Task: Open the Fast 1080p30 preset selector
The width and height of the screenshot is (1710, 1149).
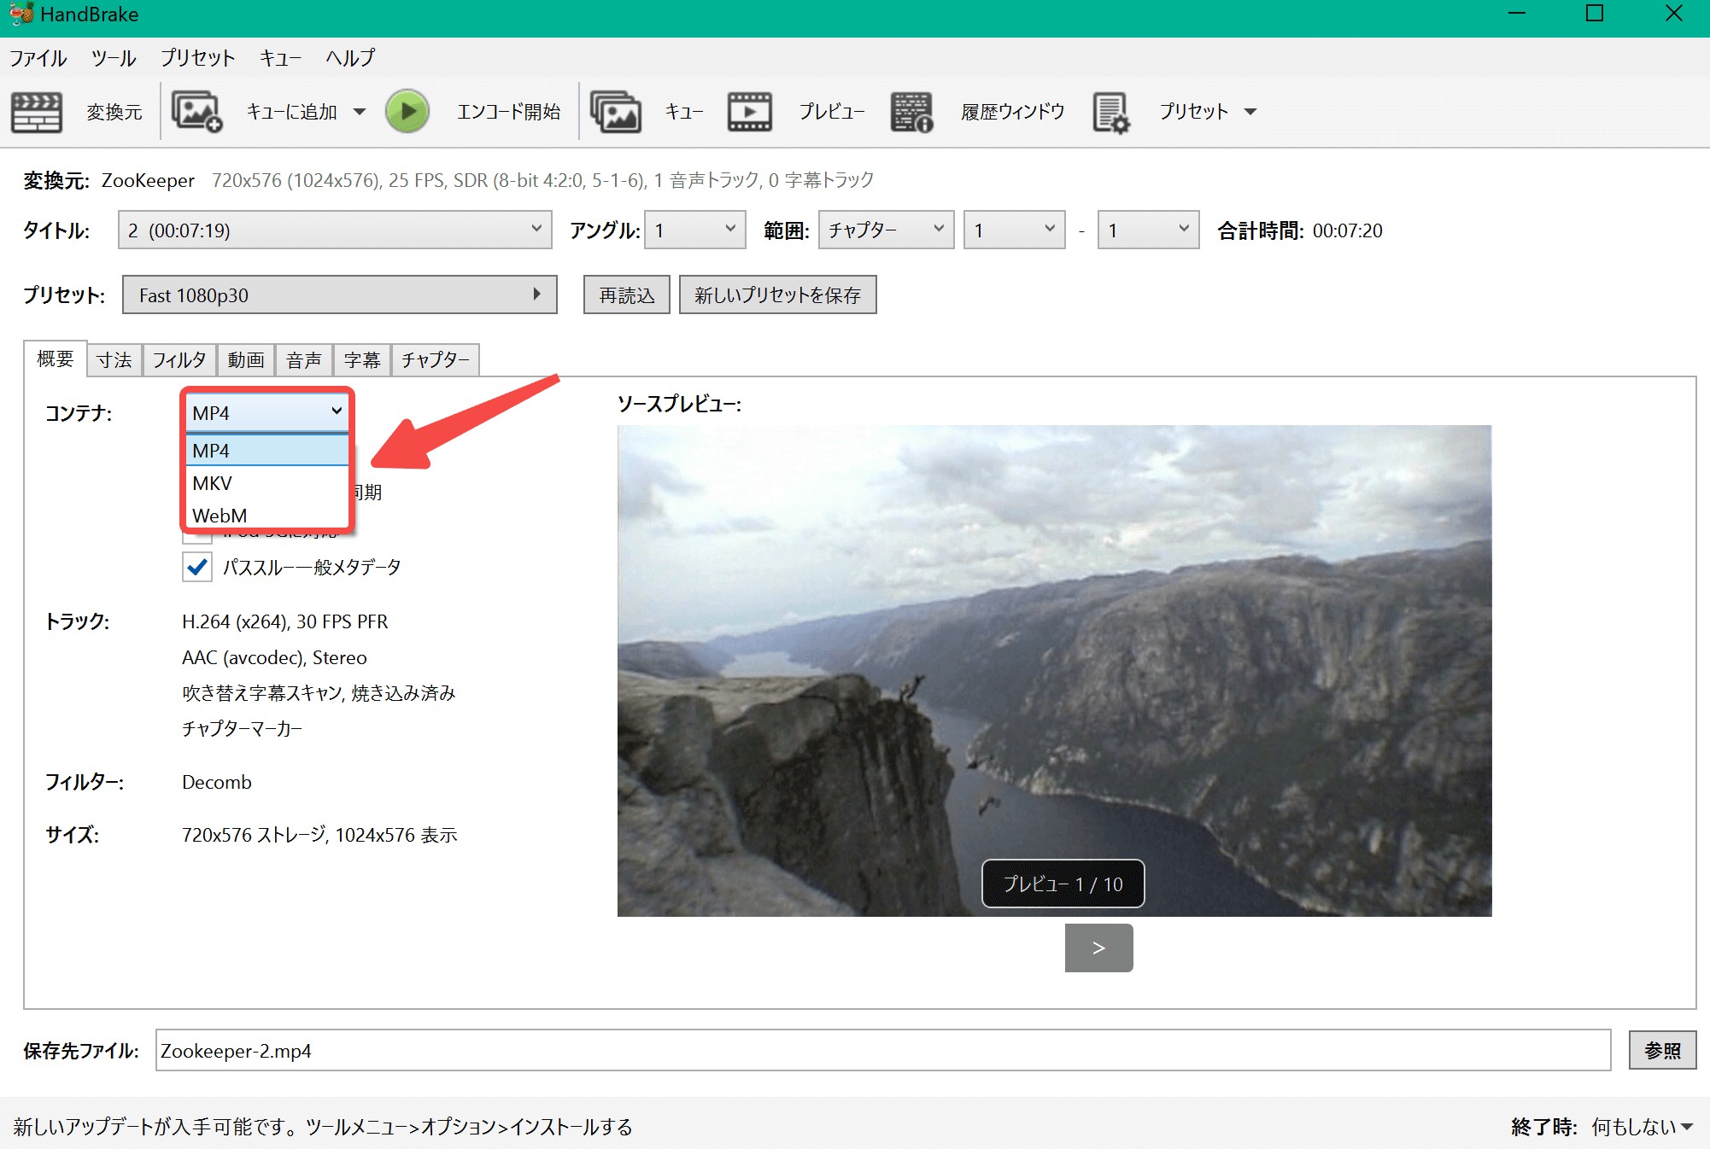Action: (x=340, y=295)
